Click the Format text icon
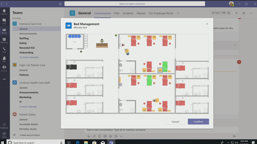 pos(89,136)
